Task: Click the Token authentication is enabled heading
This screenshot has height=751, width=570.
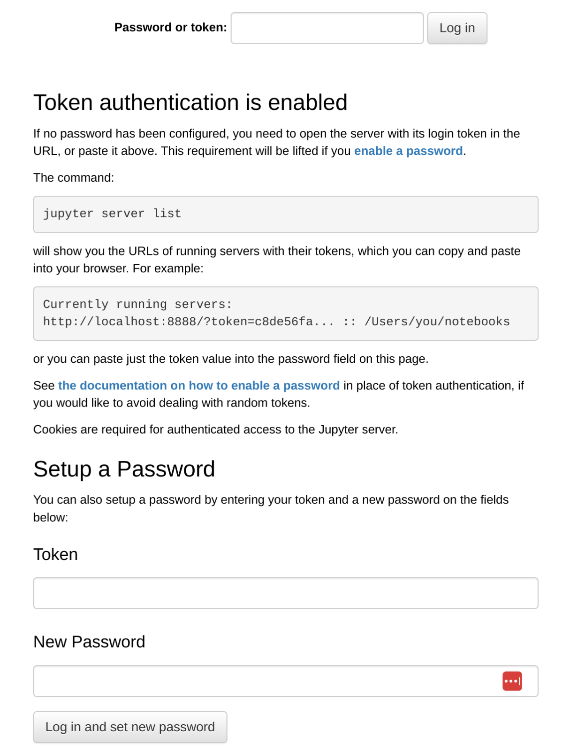Action: click(190, 102)
